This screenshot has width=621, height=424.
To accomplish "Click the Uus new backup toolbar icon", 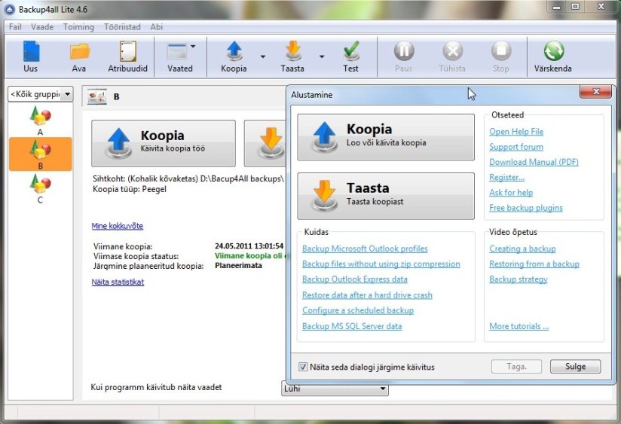I will [x=30, y=57].
